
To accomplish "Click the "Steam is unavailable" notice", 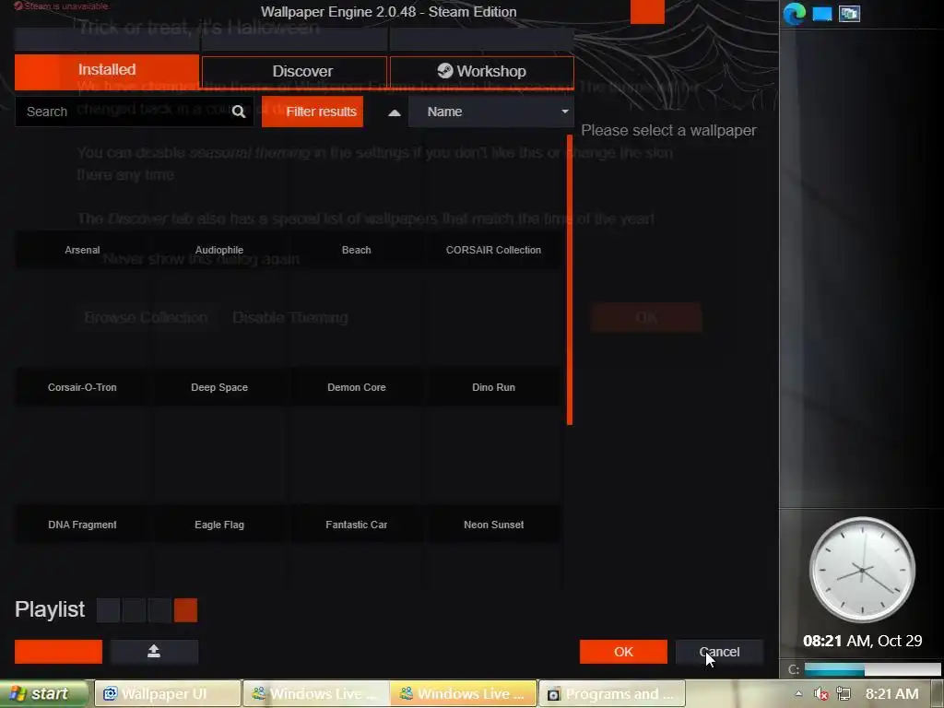I will coord(61,6).
